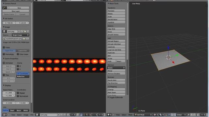Screen dimensions: 209x117
Task: Click the Unwrap button
Action: 116,89
